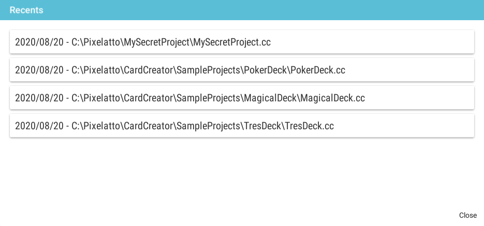The height and width of the screenshot is (226, 484).
Task: Click empty right side of PokerDeck card
Action: pyautogui.click(x=414, y=70)
